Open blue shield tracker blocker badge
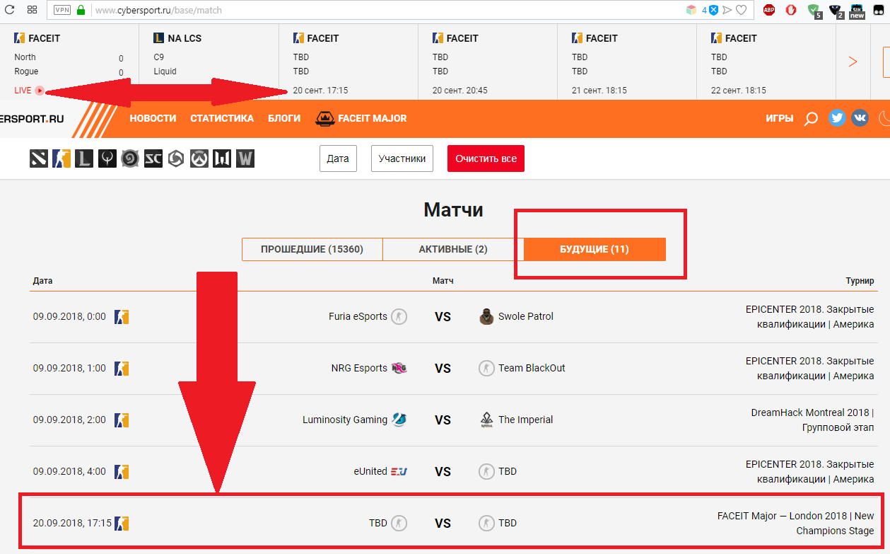This screenshot has width=890, height=554. tap(713, 10)
